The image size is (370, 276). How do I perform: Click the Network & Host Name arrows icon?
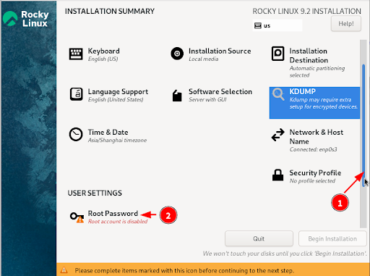[x=277, y=135]
